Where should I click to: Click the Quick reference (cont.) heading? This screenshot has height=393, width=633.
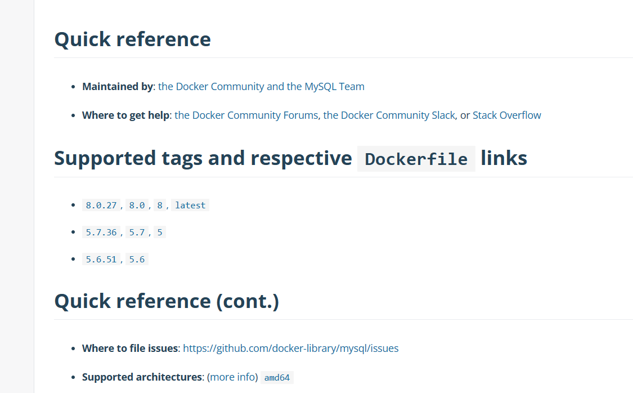pos(167,301)
